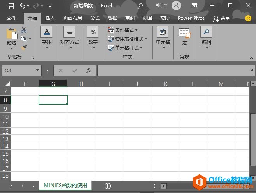
Task: Click the Copy icon
Action: pos(23,39)
